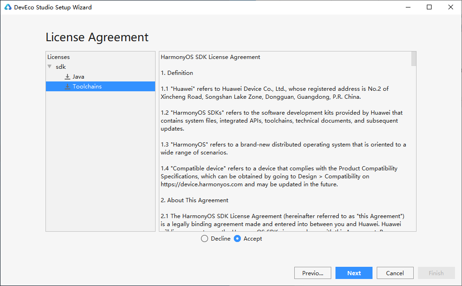This screenshot has width=462, height=286.
Task: Click the download icon beside Java
Action: click(67, 77)
